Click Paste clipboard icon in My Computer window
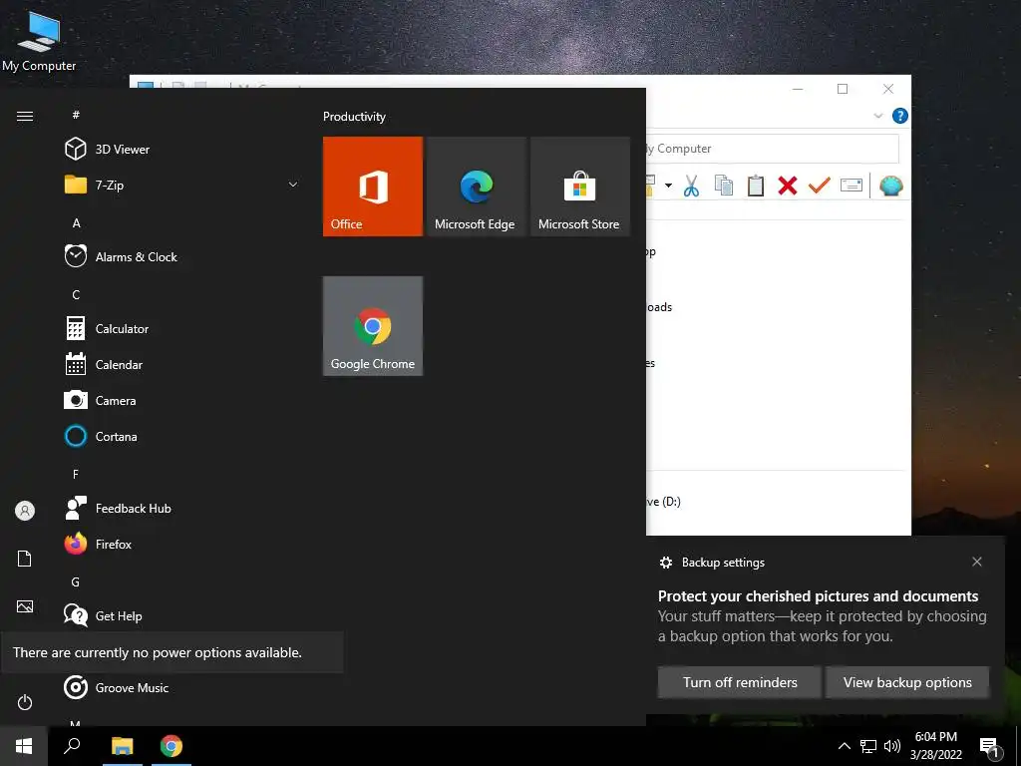This screenshot has width=1021, height=766. point(756,186)
